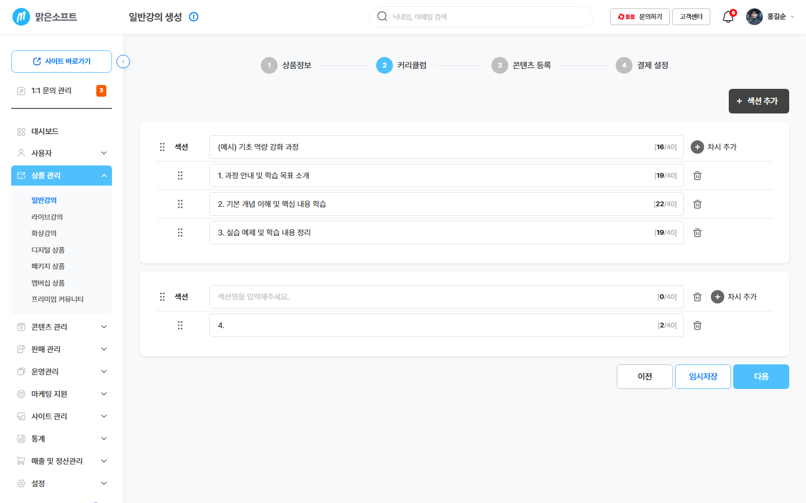Delete lesson 1. 과정 안내 및 학습 목표 소개
Image resolution: width=806 pixels, height=503 pixels.
click(697, 175)
